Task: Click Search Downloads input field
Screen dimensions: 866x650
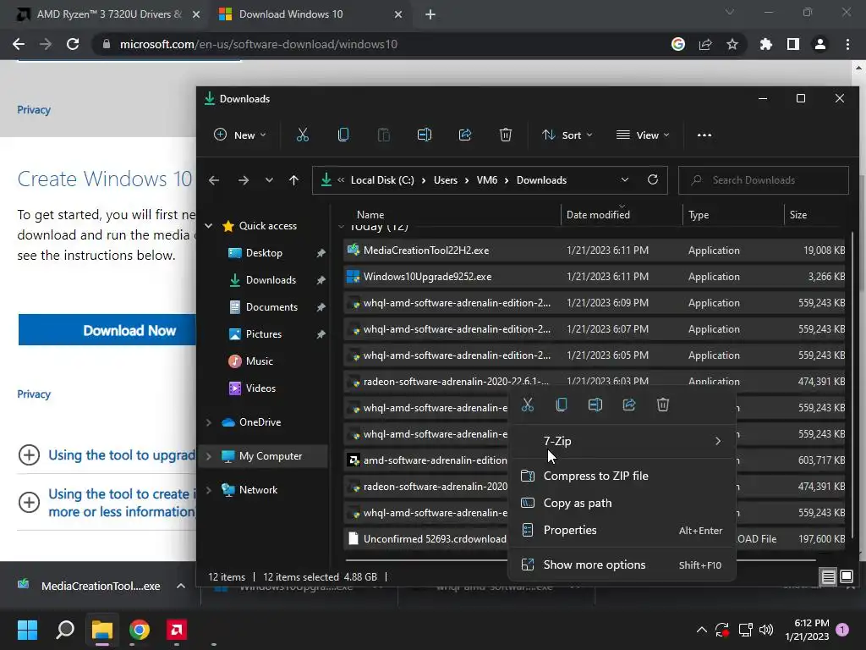Action: point(764,180)
